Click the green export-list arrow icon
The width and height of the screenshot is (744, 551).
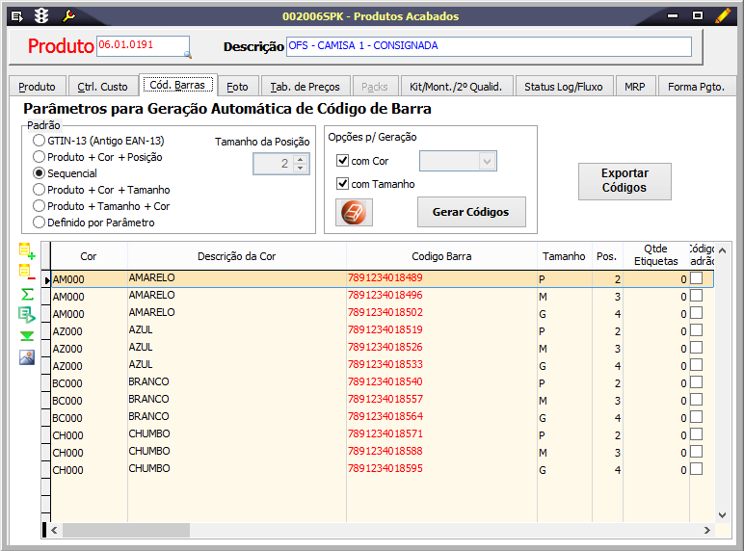coord(27,314)
